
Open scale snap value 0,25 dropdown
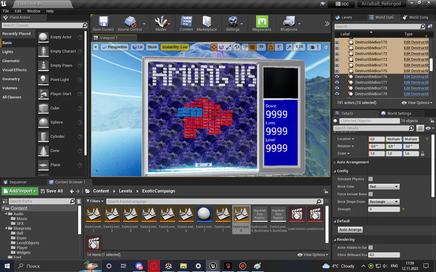[x=299, y=47]
